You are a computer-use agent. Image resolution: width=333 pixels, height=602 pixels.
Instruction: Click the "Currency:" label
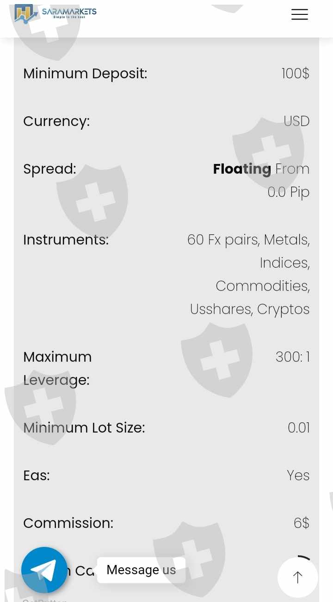coord(56,121)
